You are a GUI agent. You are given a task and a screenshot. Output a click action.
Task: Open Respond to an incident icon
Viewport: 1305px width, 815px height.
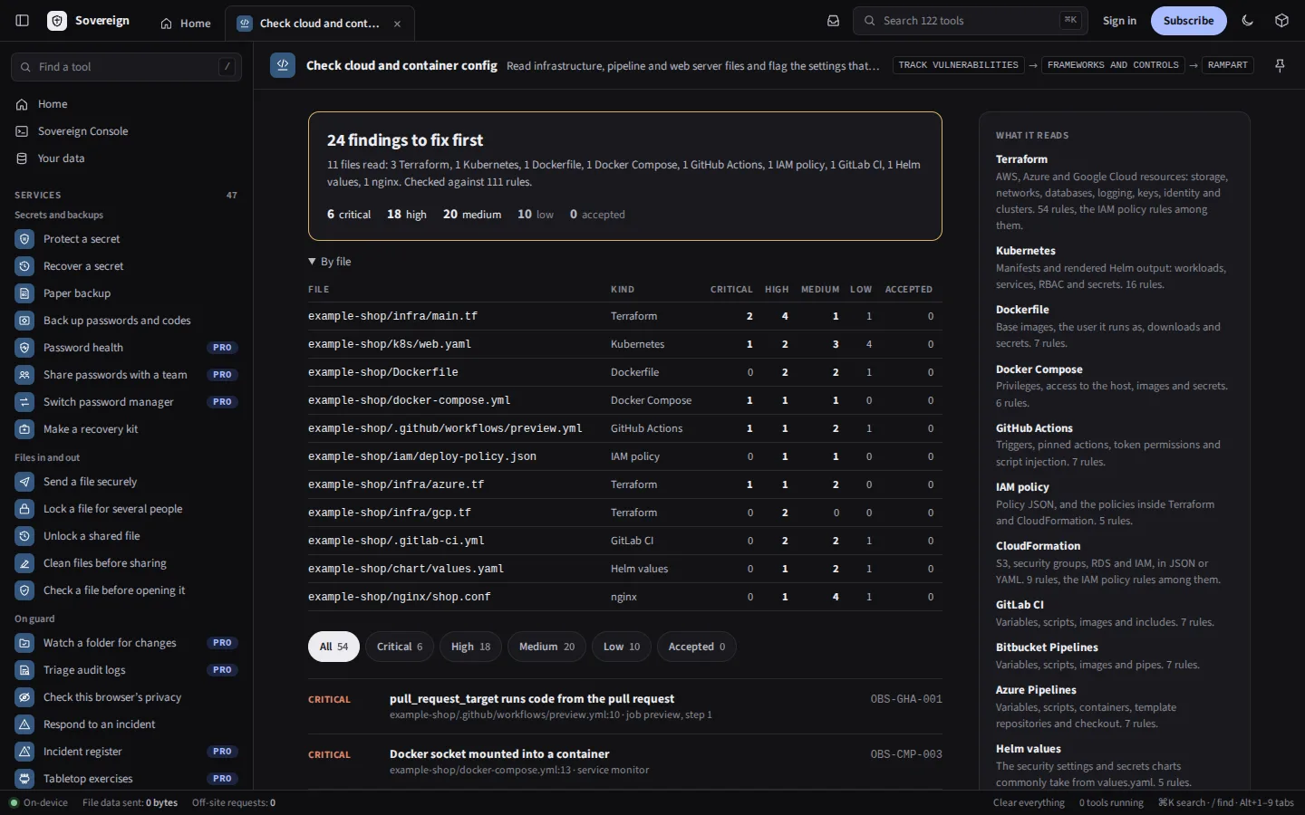[24, 724]
